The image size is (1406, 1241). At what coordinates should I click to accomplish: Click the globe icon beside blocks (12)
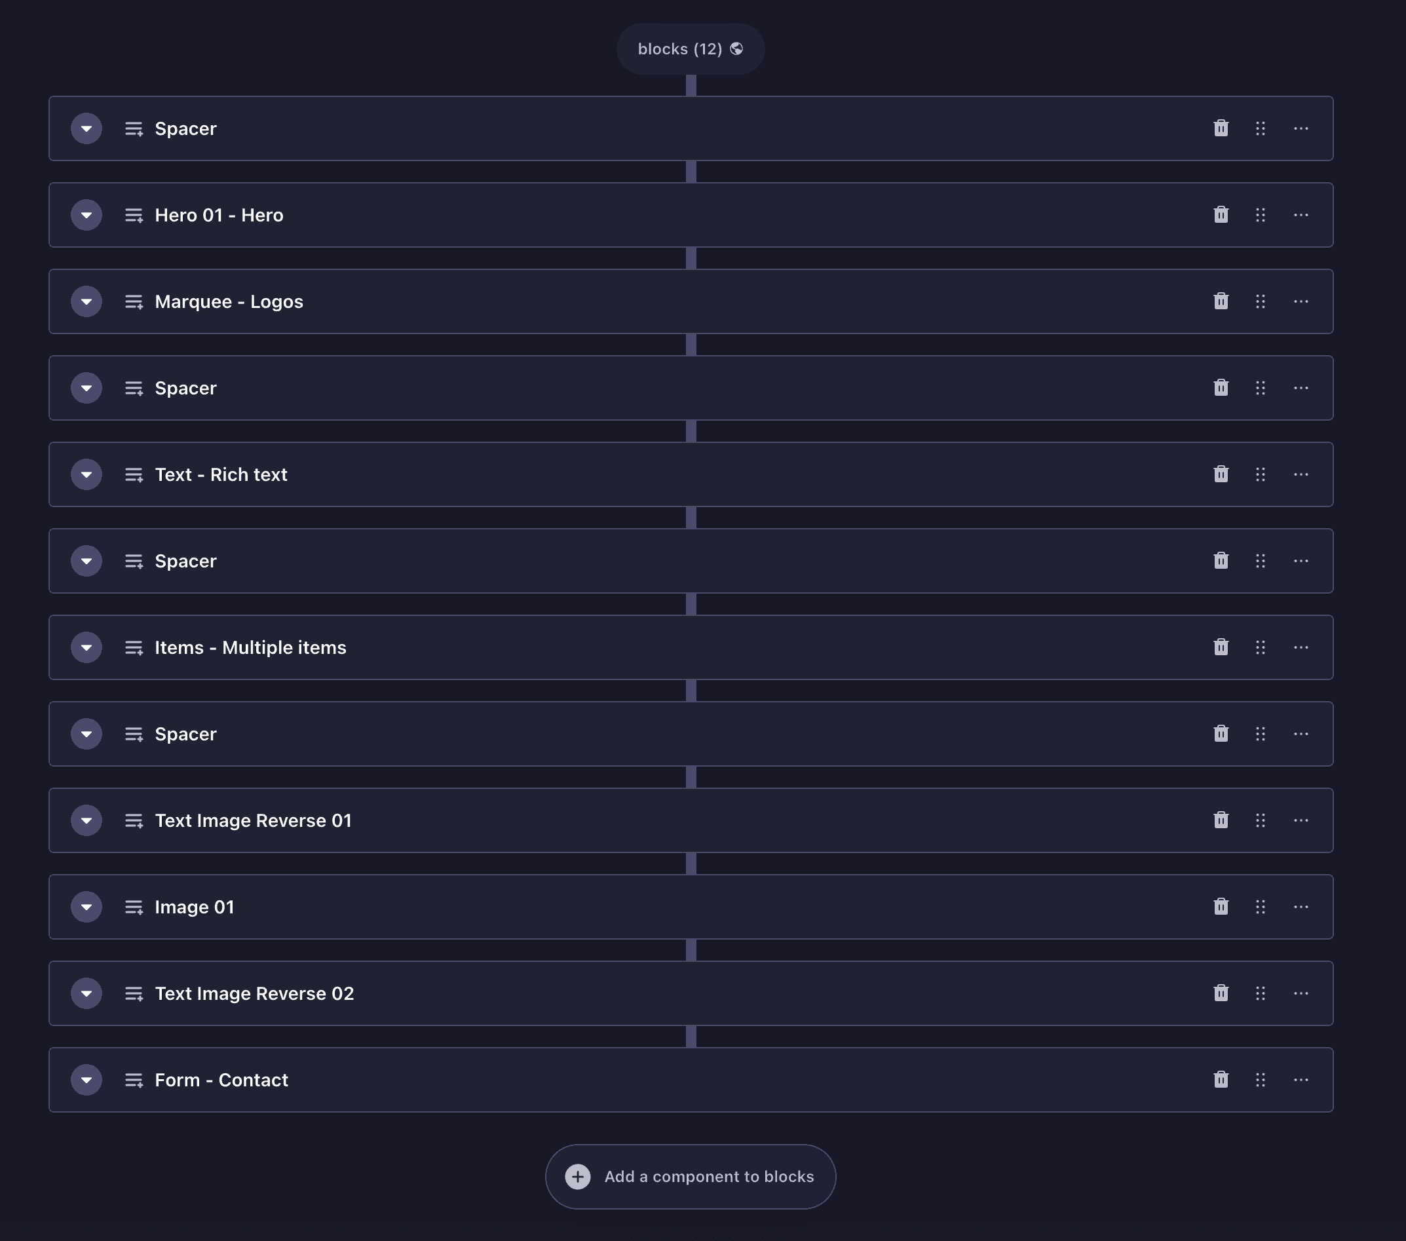tap(736, 49)
